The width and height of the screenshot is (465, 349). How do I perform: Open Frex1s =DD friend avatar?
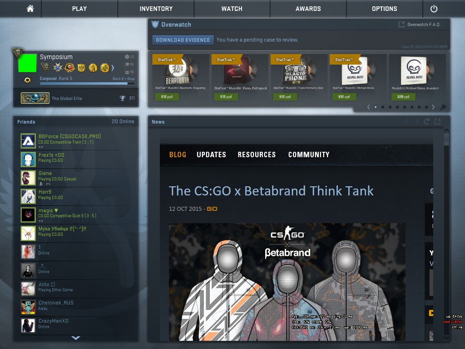(x=28, y=160)
